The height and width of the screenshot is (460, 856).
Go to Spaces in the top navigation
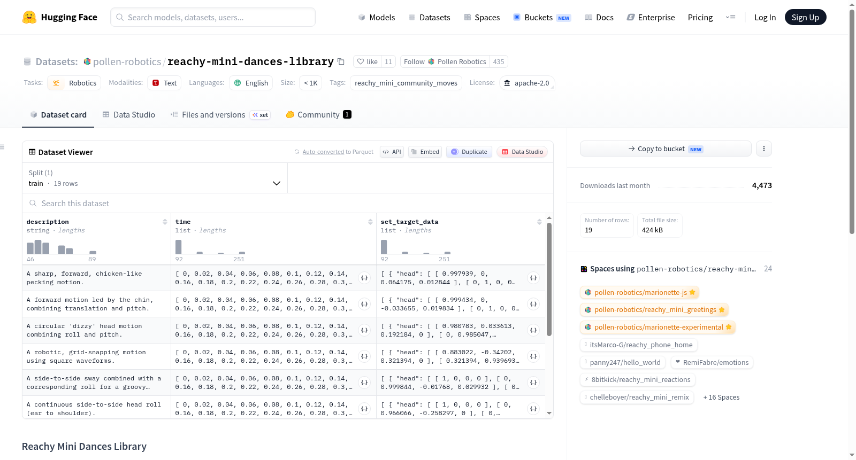[482, 17]
